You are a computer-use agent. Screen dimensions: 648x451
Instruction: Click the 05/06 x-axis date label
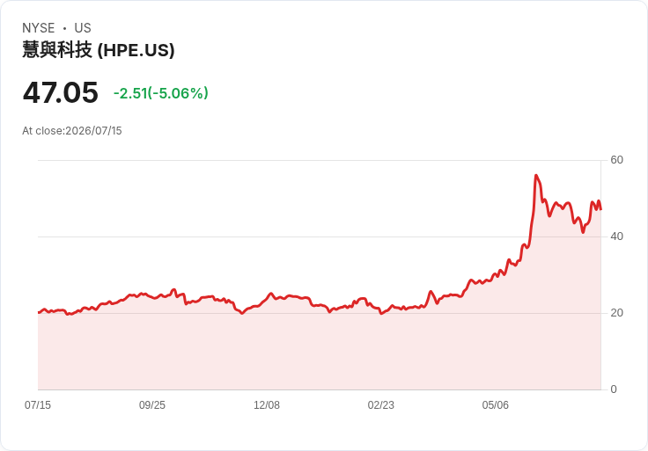tap(495, 405)
